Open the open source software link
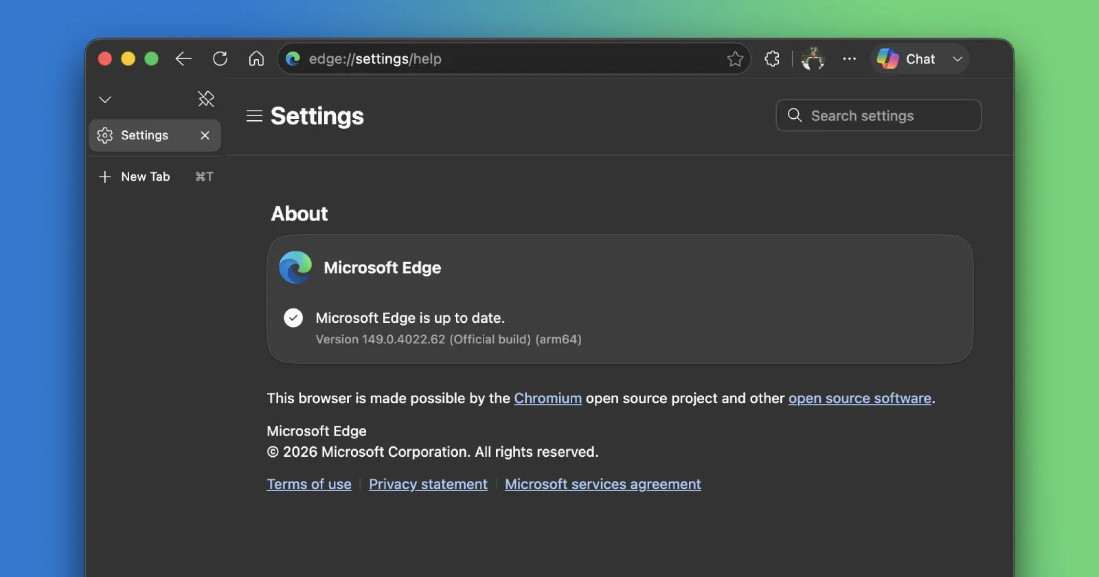1099x577 pixels. coord(860,398)
